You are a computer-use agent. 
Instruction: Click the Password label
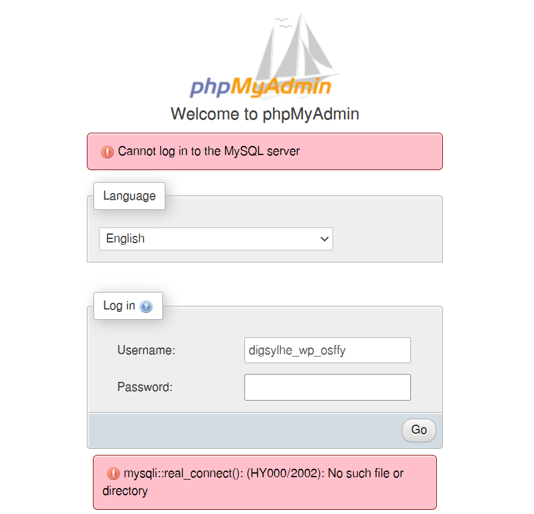click(x=145, y=387)
